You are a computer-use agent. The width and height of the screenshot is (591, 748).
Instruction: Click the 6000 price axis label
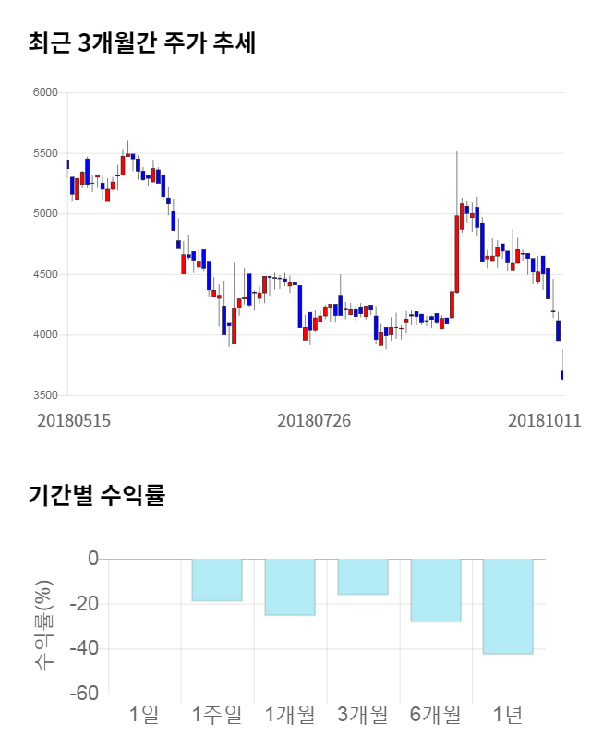[44, 92]
